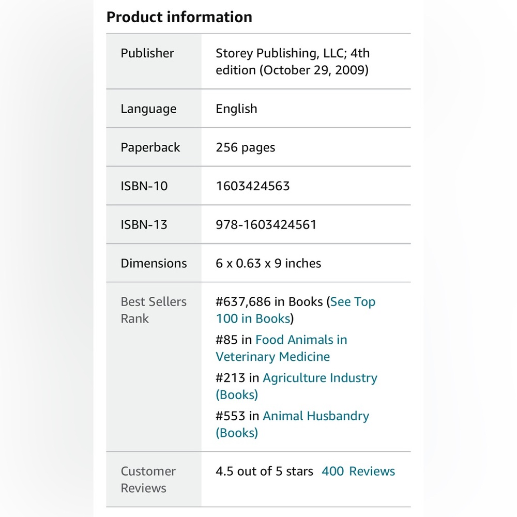Select the #637,686 in Books rank text
The height and width of the screenshot is (517, 517).
click(x=269, y=302)
